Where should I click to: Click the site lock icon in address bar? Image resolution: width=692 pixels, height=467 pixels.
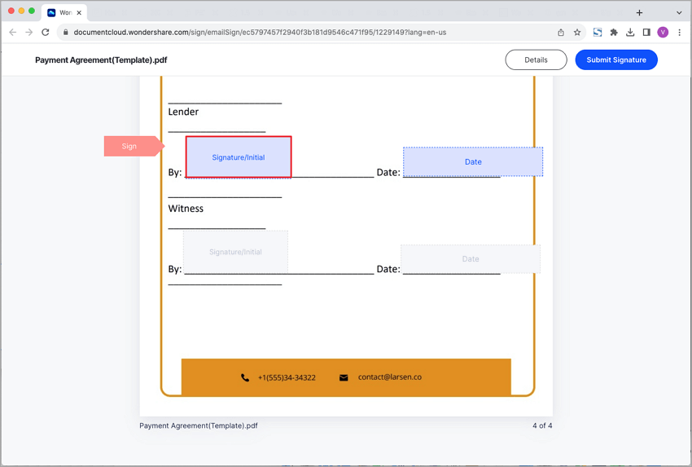click(66, 33)
